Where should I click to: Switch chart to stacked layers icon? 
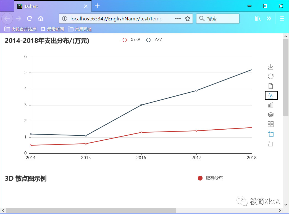tap(270, 115)
